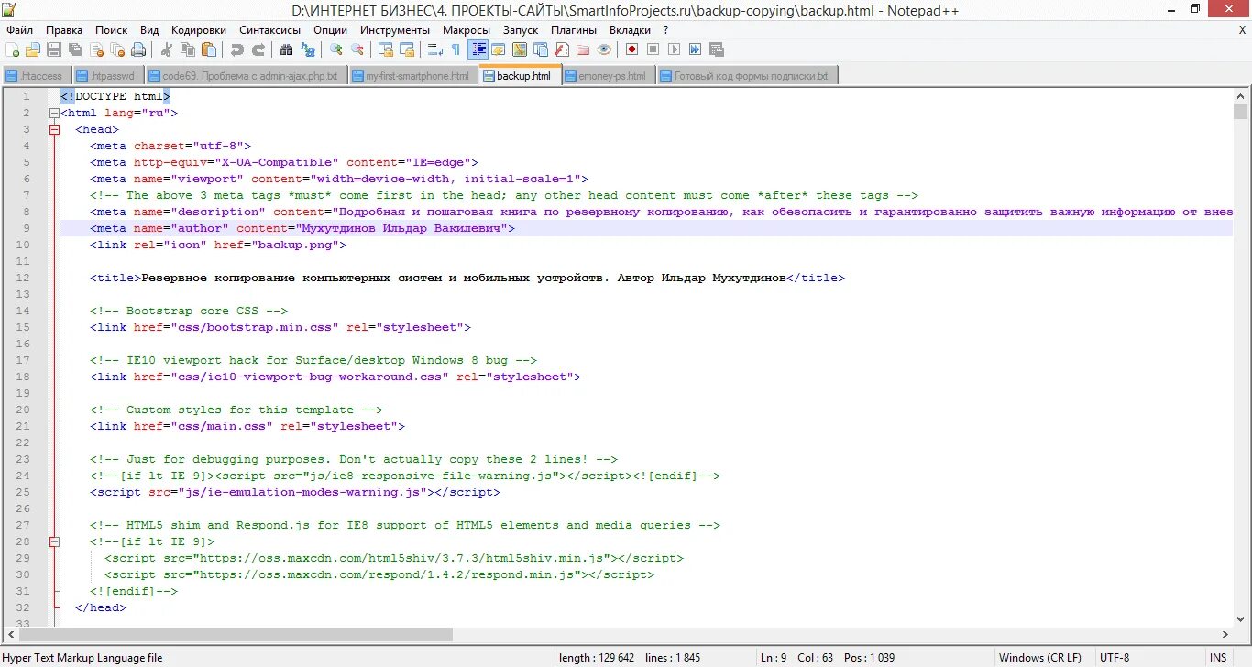
Task: Click the vertical scrollbar up arrow
Action: click(x=1241, y=96)
